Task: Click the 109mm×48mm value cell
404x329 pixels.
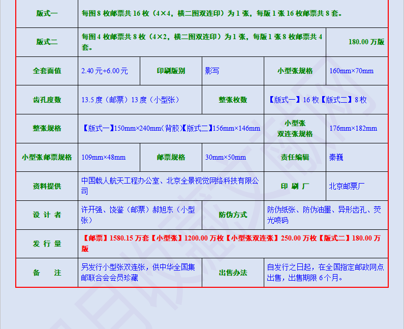Action: point(104,157)
